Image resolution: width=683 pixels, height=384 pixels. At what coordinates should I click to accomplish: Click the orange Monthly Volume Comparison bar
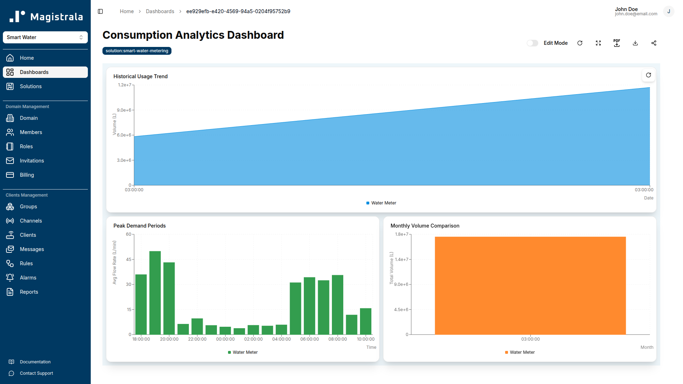coord(530,284)
